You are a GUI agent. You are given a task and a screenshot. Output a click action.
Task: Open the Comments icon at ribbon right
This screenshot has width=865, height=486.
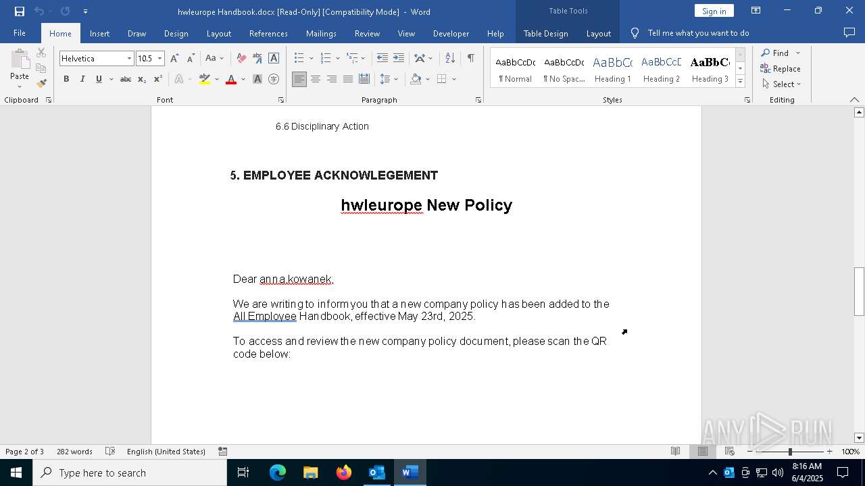pyautogui.click(x=849, y=33)
